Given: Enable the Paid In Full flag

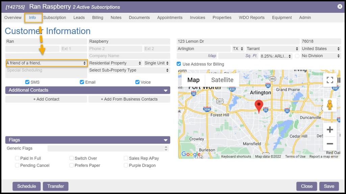Looking at the screenshot, I should coord(17,158).
